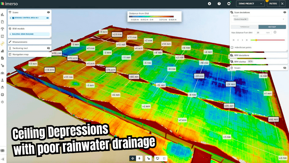Close the filters panel with X
289x163 pixels.
tap(282, 4)
